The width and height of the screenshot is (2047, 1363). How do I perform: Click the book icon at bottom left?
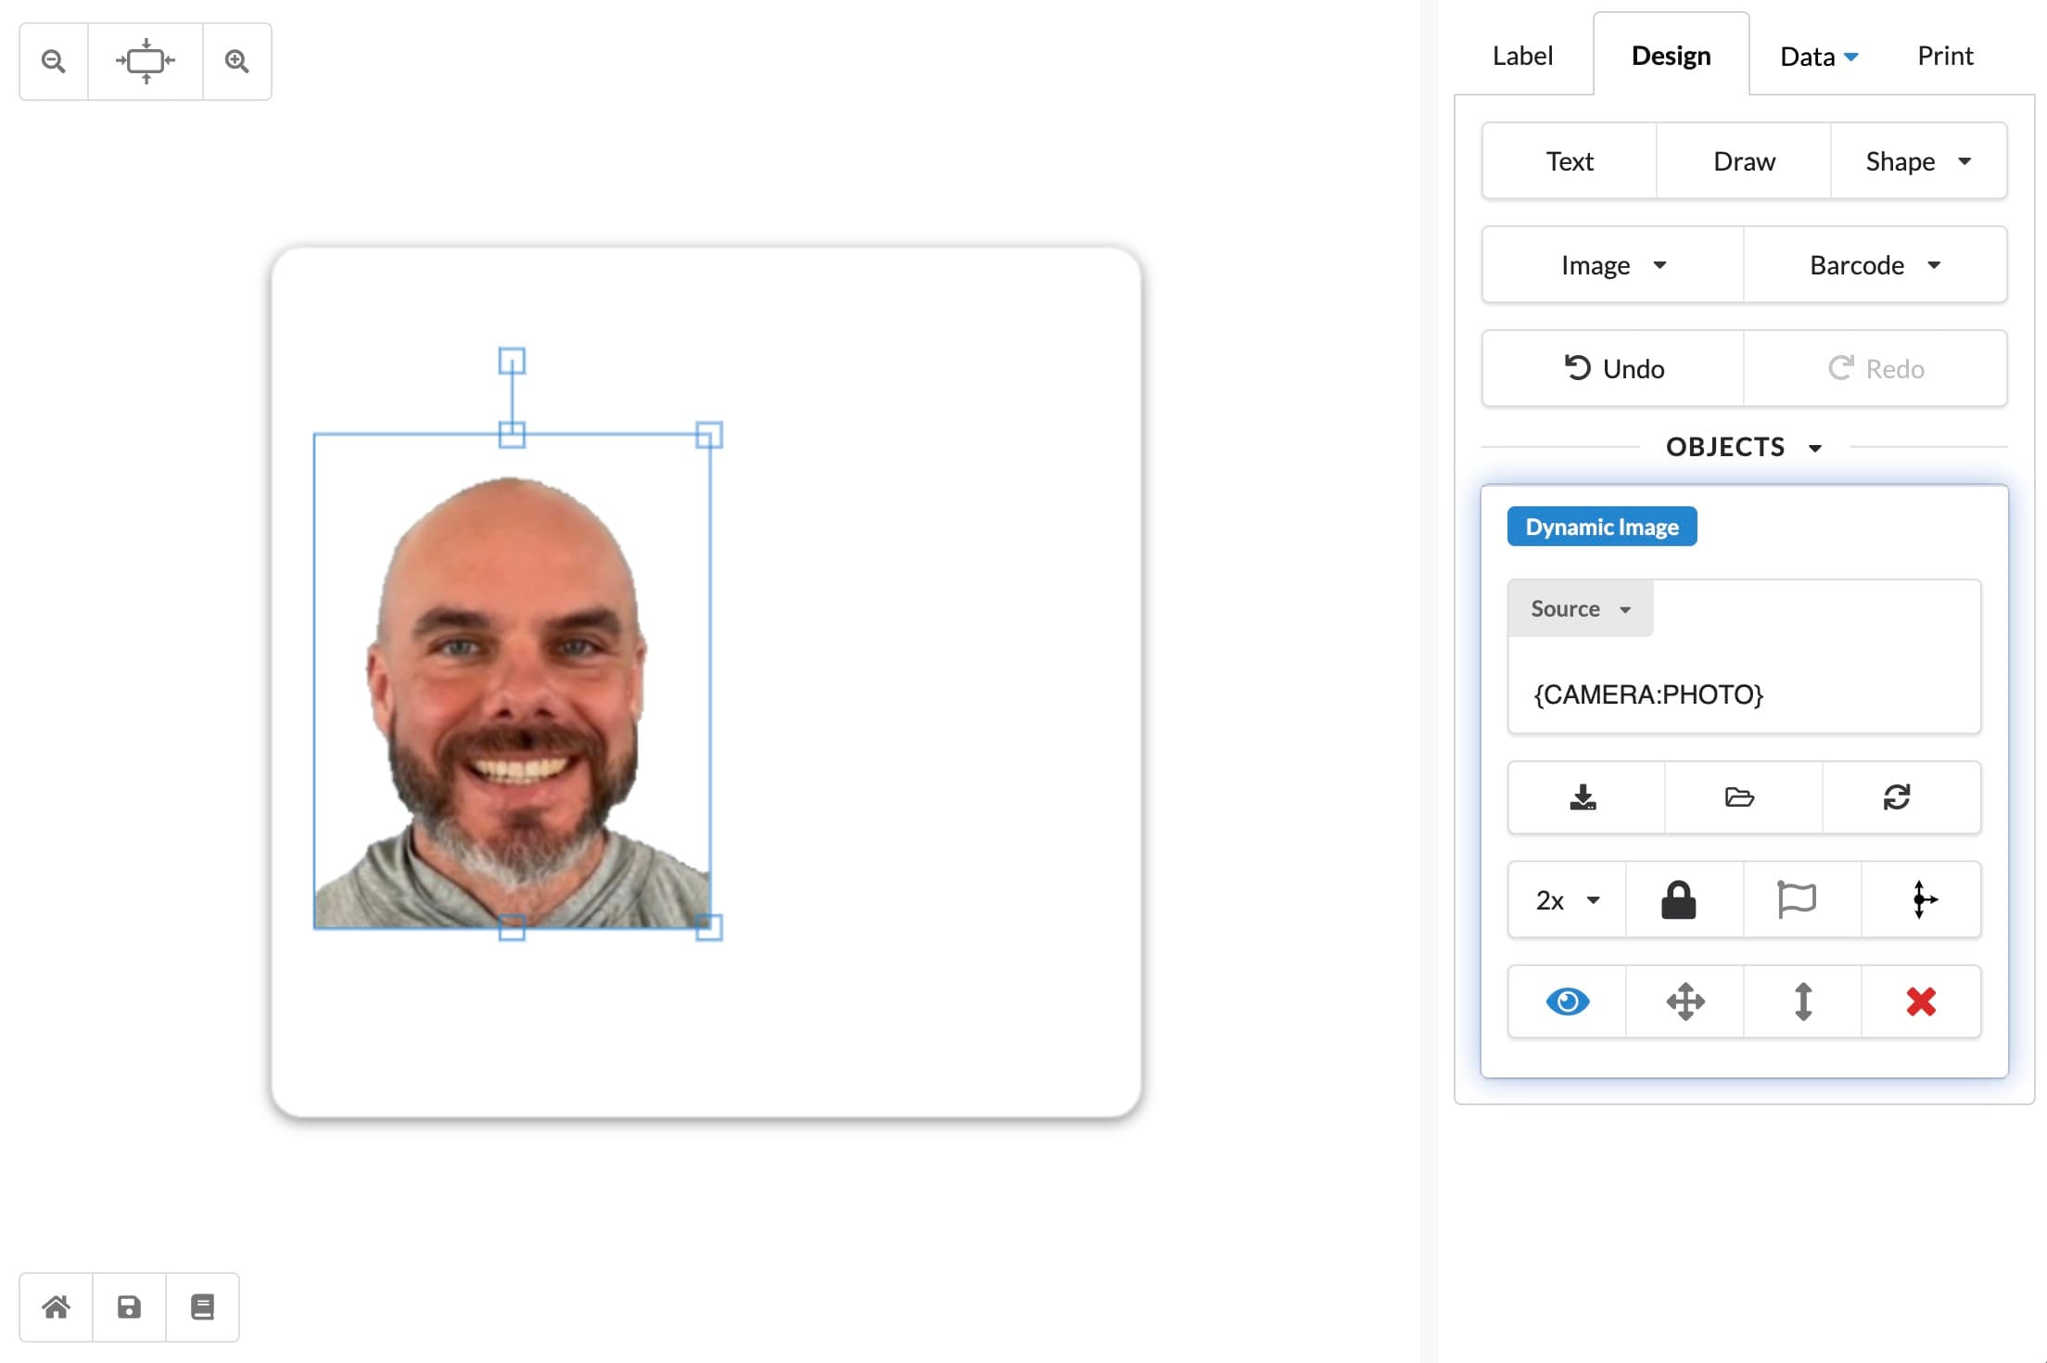tap(202, 1307)
